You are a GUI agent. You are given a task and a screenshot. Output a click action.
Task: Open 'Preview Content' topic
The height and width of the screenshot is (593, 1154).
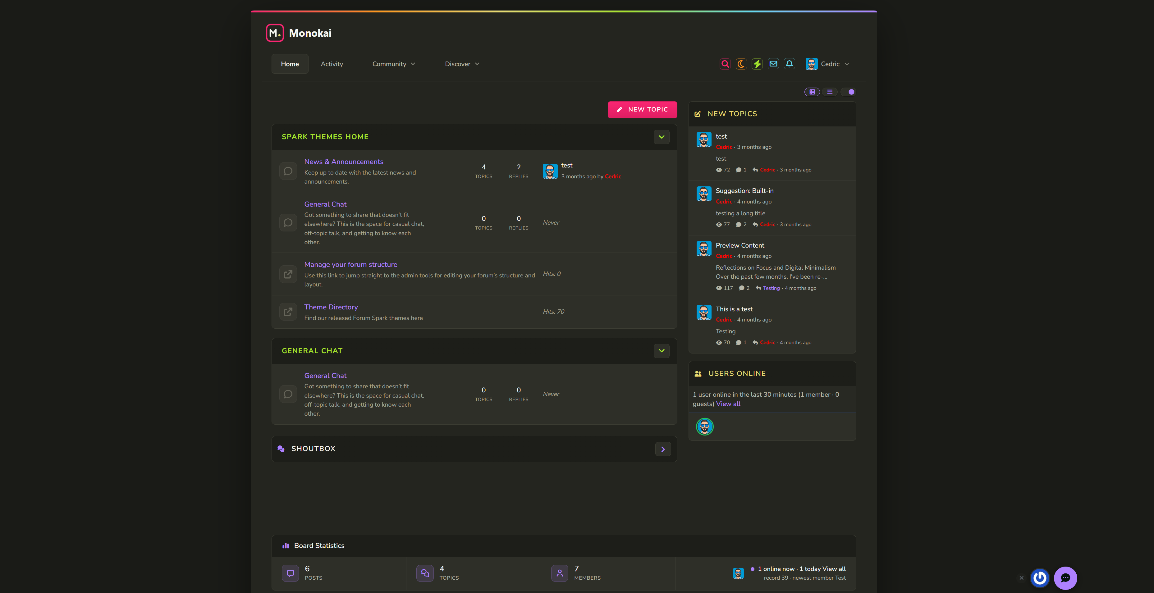(740, 245)
